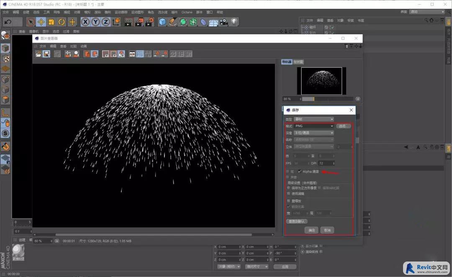Select Polygon mode orange-top cube icon
Image resolution: width=452 pixels, height=277 pixels.
pos(5,100)
